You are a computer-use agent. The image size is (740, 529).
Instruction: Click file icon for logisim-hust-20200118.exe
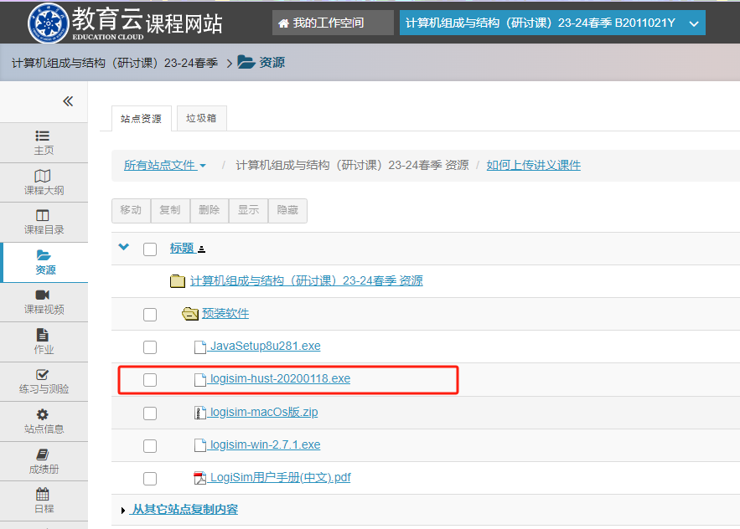click(200, 379)
